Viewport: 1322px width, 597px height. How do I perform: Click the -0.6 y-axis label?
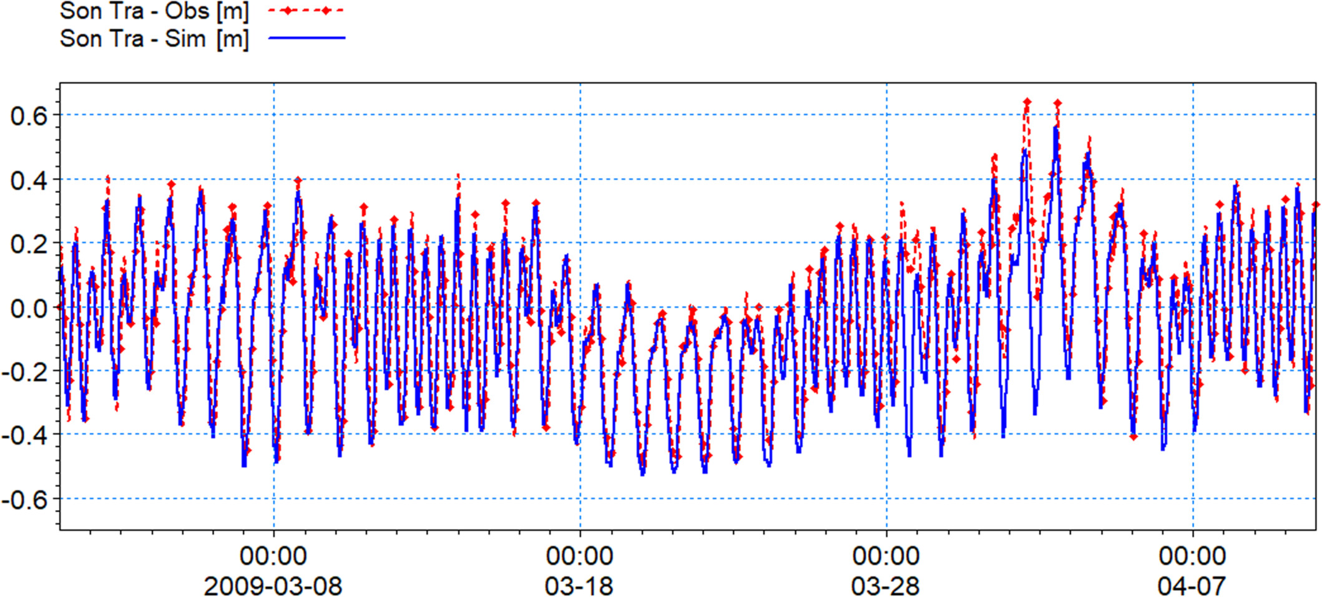point(25,500)
